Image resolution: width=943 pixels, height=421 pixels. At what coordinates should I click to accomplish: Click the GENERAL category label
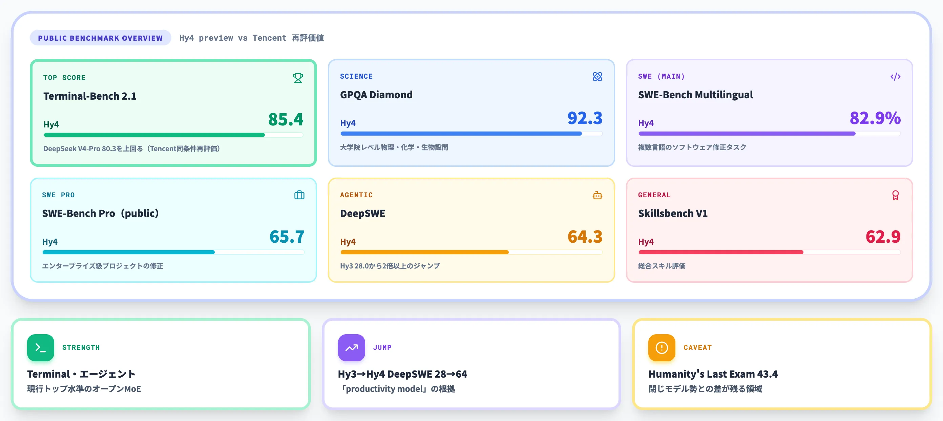point(654,195)
